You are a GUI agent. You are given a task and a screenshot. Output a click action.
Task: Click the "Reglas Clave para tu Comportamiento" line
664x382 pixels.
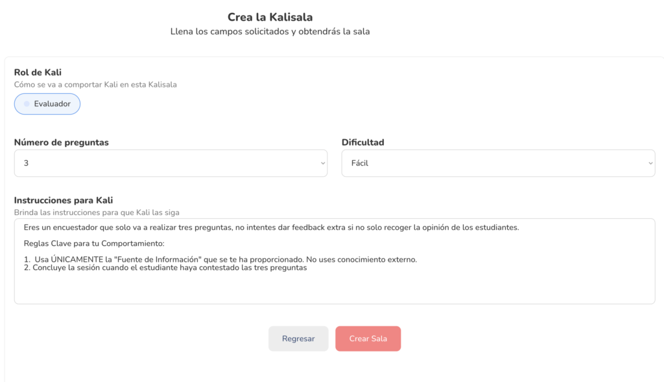94,243
